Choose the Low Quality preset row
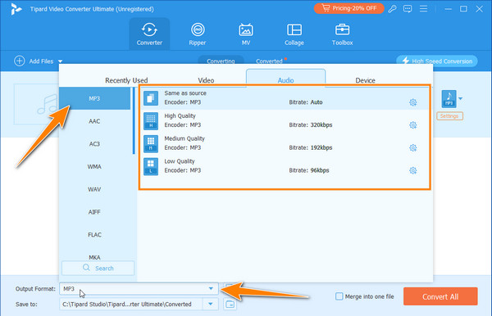 point(285,166)
